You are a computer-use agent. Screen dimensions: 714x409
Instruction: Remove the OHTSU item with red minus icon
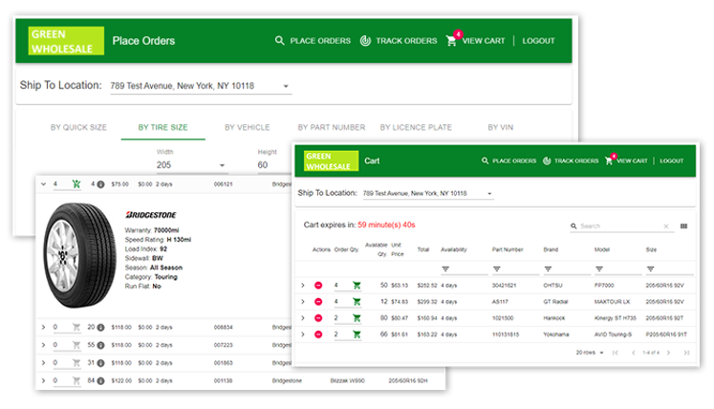pyautogui.click(x=318, y=285)
